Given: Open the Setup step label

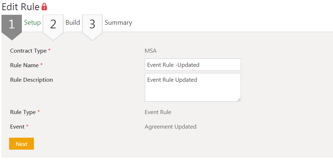Looking at the screenshot, I should (32, 23).
